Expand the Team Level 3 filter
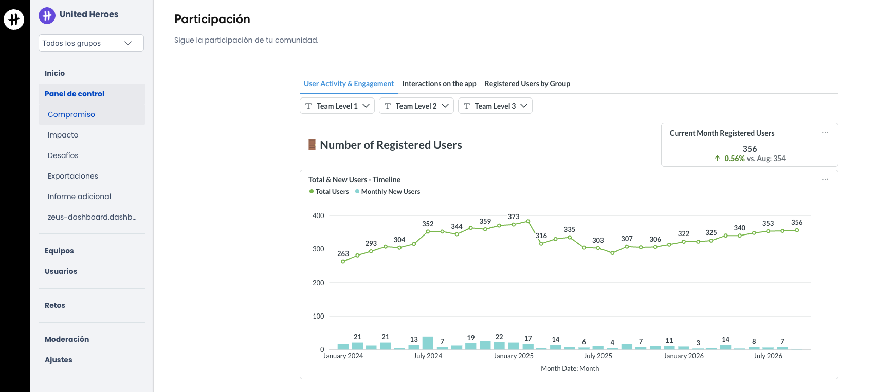894x392 pixels. point(495,106)
